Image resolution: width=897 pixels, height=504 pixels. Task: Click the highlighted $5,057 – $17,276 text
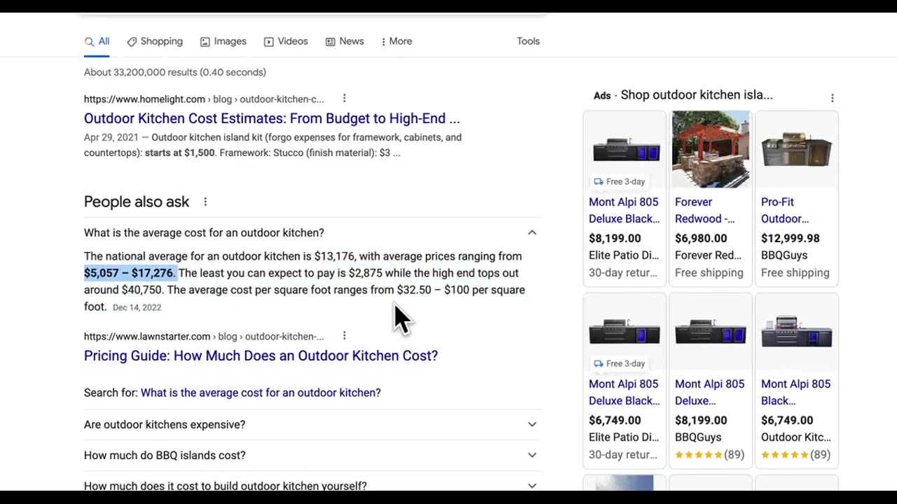point(130,273)
